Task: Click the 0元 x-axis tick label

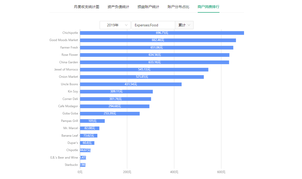Action: [x=80, y=172]
